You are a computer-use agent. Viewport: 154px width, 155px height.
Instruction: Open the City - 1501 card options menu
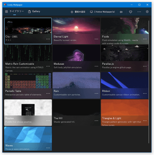(48, 39)
